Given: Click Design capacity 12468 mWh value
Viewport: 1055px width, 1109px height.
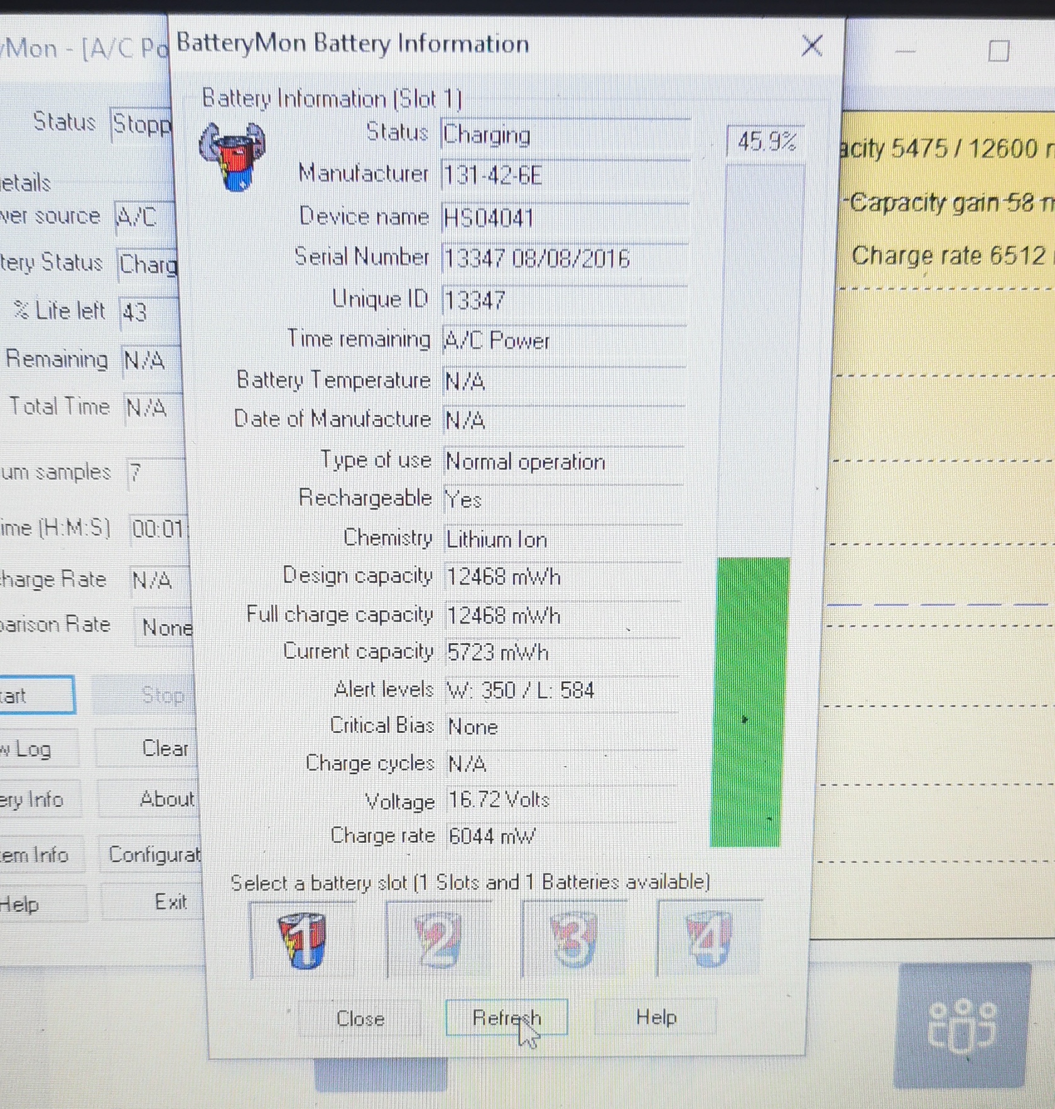Looking at the screenshot, I should (x=563, y=577).
